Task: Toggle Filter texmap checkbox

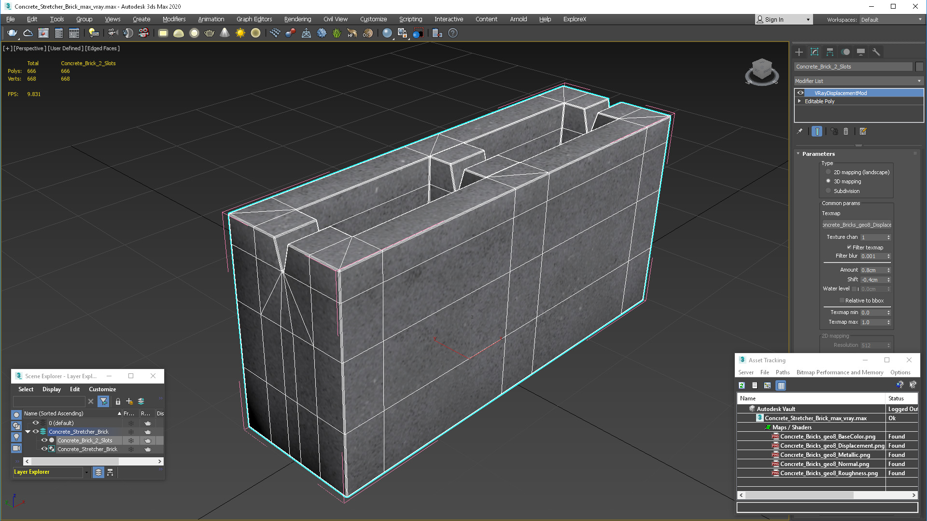Action: tap(849, 247)
